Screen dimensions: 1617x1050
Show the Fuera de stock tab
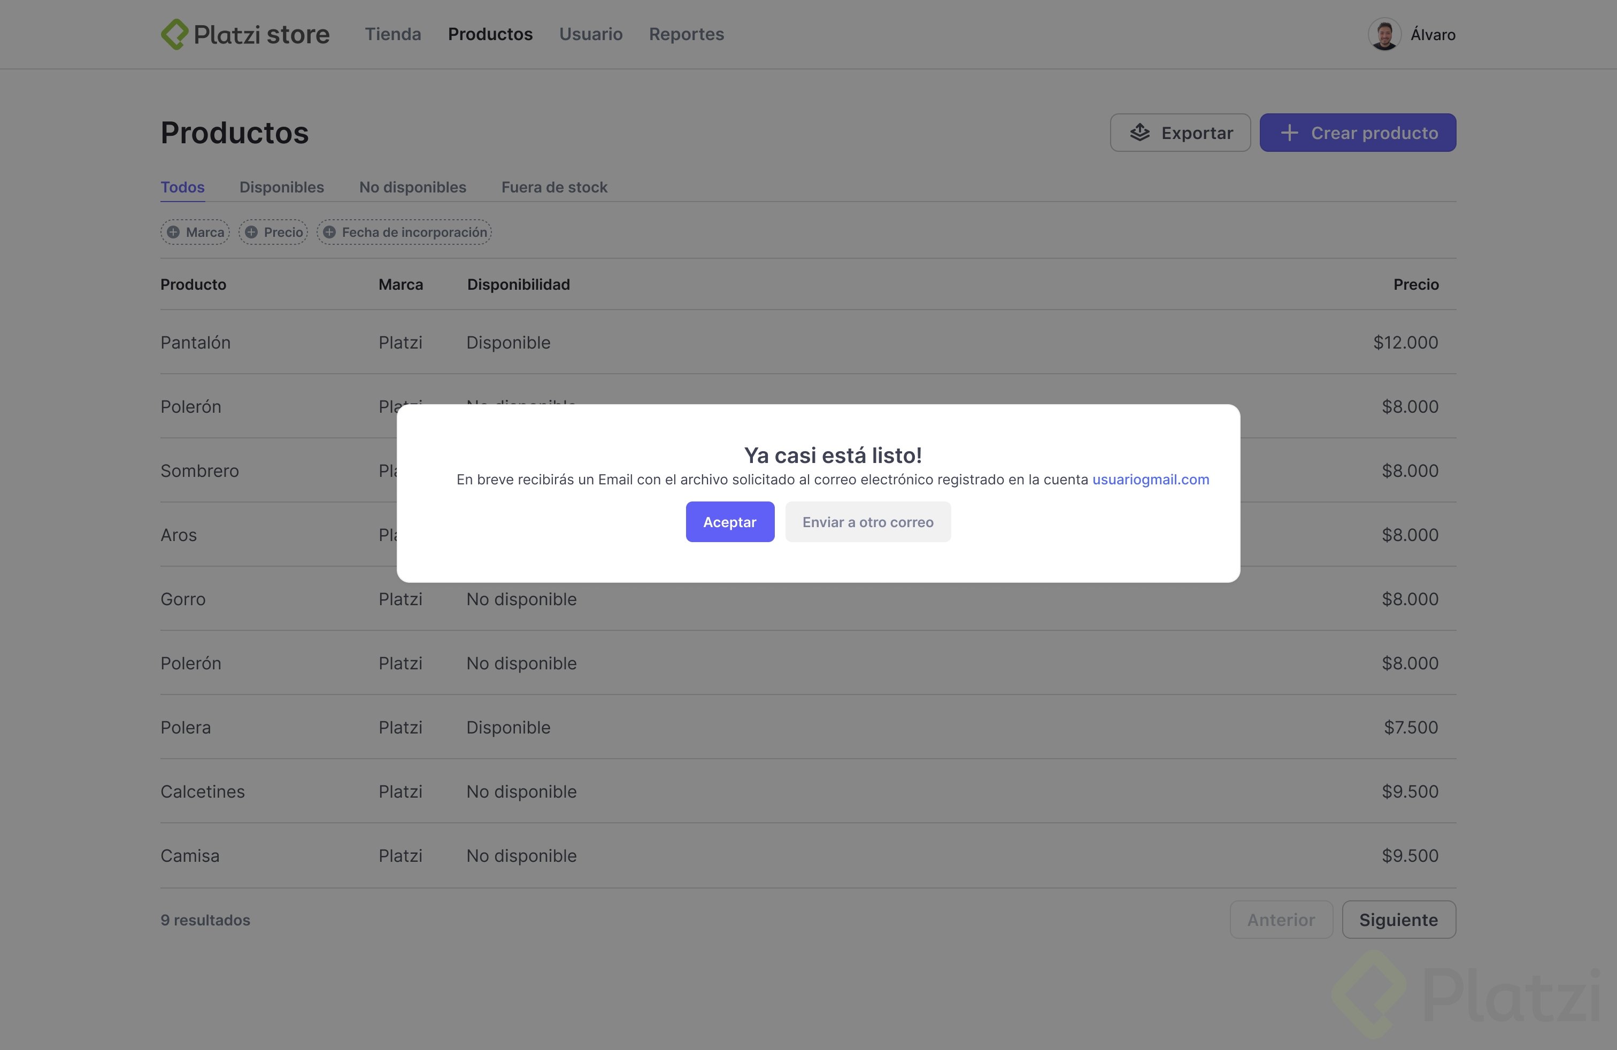(x=554, y=187)
